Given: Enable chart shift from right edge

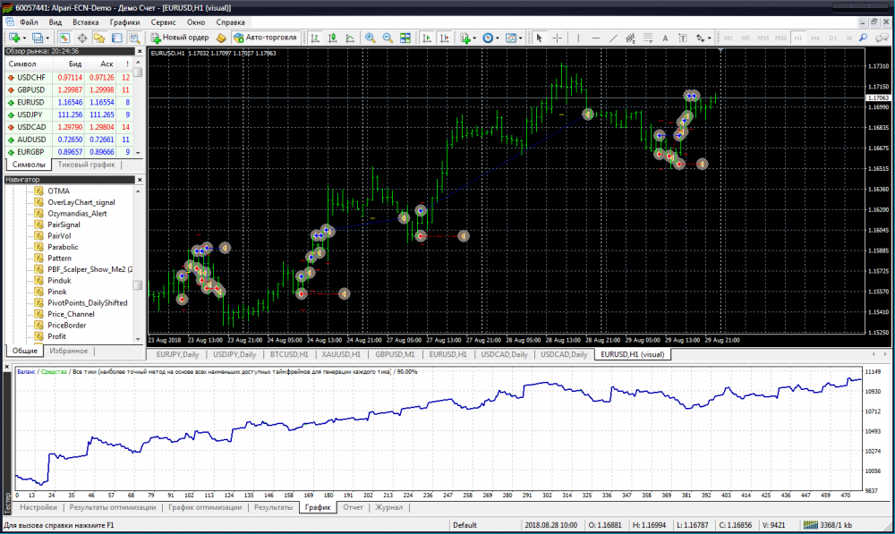Looking at the screenshot, I should [444, 38].
